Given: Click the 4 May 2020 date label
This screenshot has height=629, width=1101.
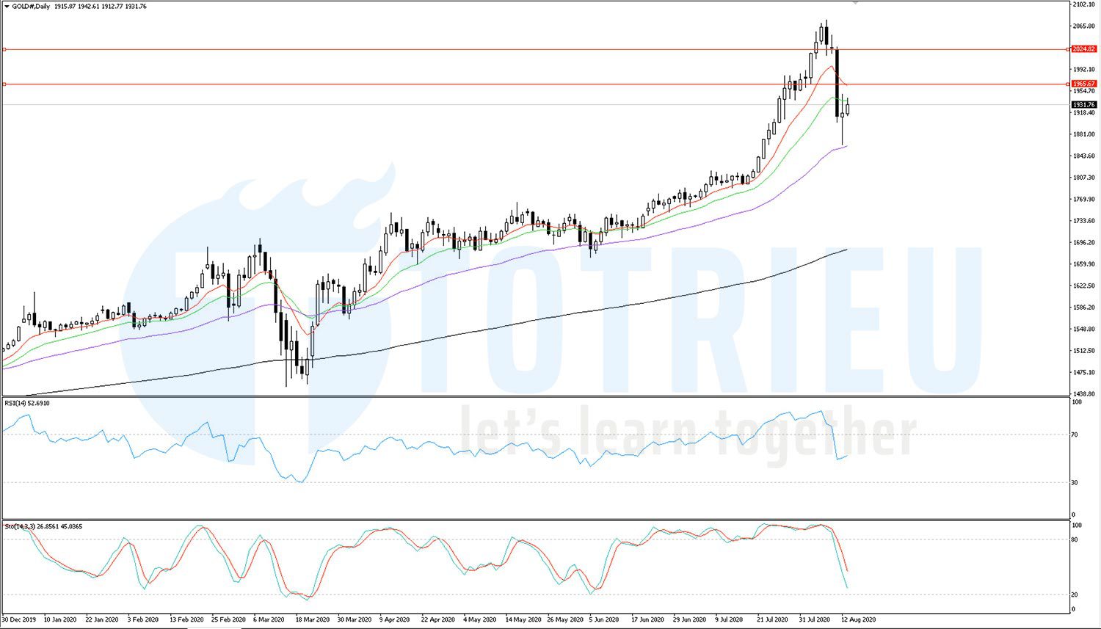Looking at the screenshot, I should point(479,620).
